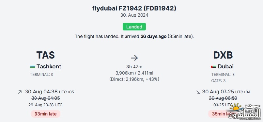The width and height of the screenshot is (263, 122).
Task: Click the green Landed status badge
Action: coord(134,27)
